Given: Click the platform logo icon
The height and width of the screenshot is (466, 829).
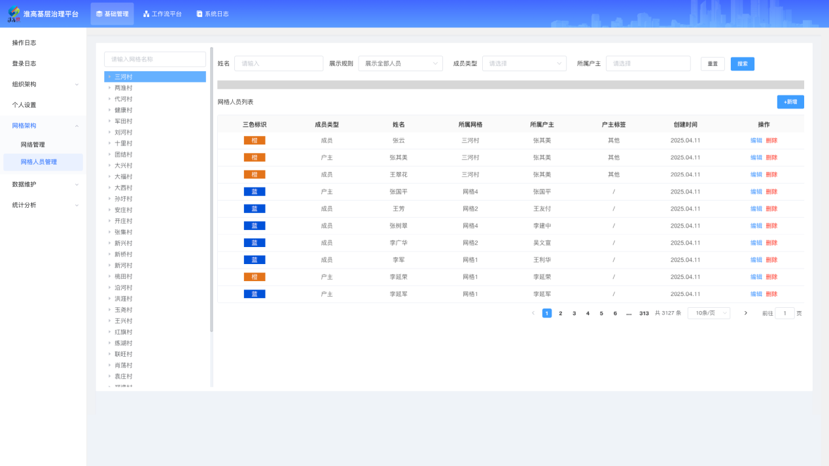Looking at the screenshot, I should [14, 14].
